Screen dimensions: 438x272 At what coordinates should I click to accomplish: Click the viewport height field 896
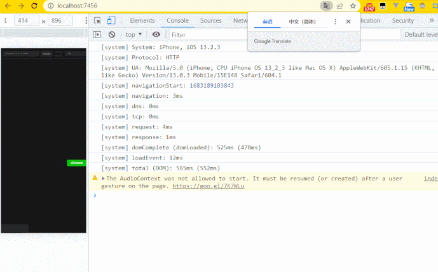(x=60, y=21)
